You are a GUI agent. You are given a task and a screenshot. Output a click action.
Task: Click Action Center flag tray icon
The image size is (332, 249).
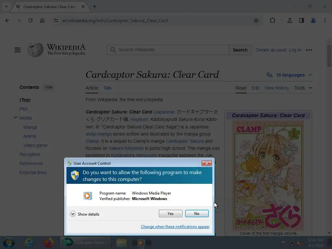click(x=283, y=243)
